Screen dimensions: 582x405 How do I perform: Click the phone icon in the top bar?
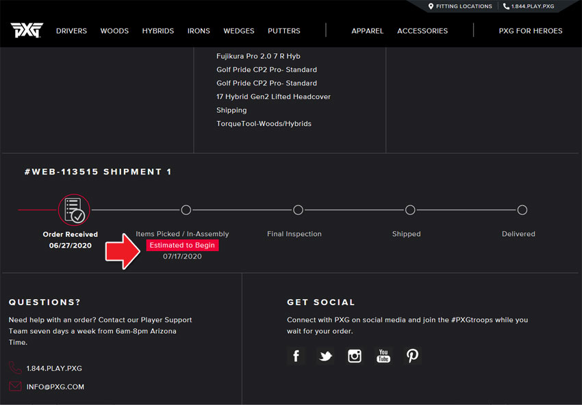[506, 6]
